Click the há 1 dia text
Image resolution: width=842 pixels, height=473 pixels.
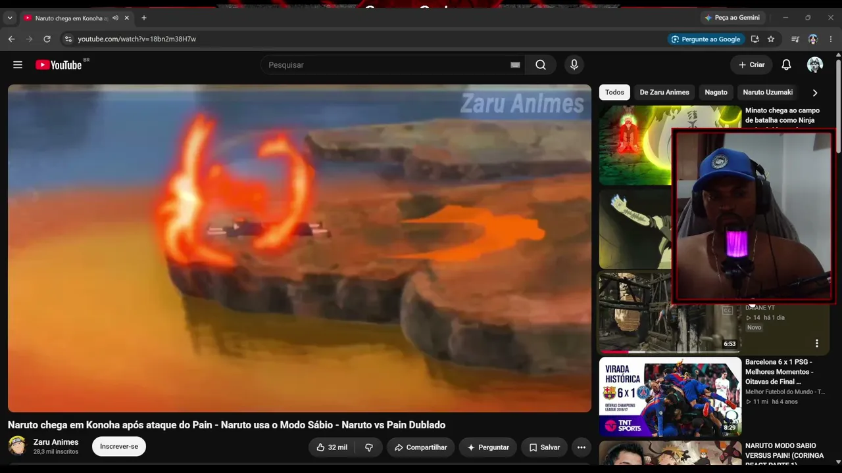774,318
